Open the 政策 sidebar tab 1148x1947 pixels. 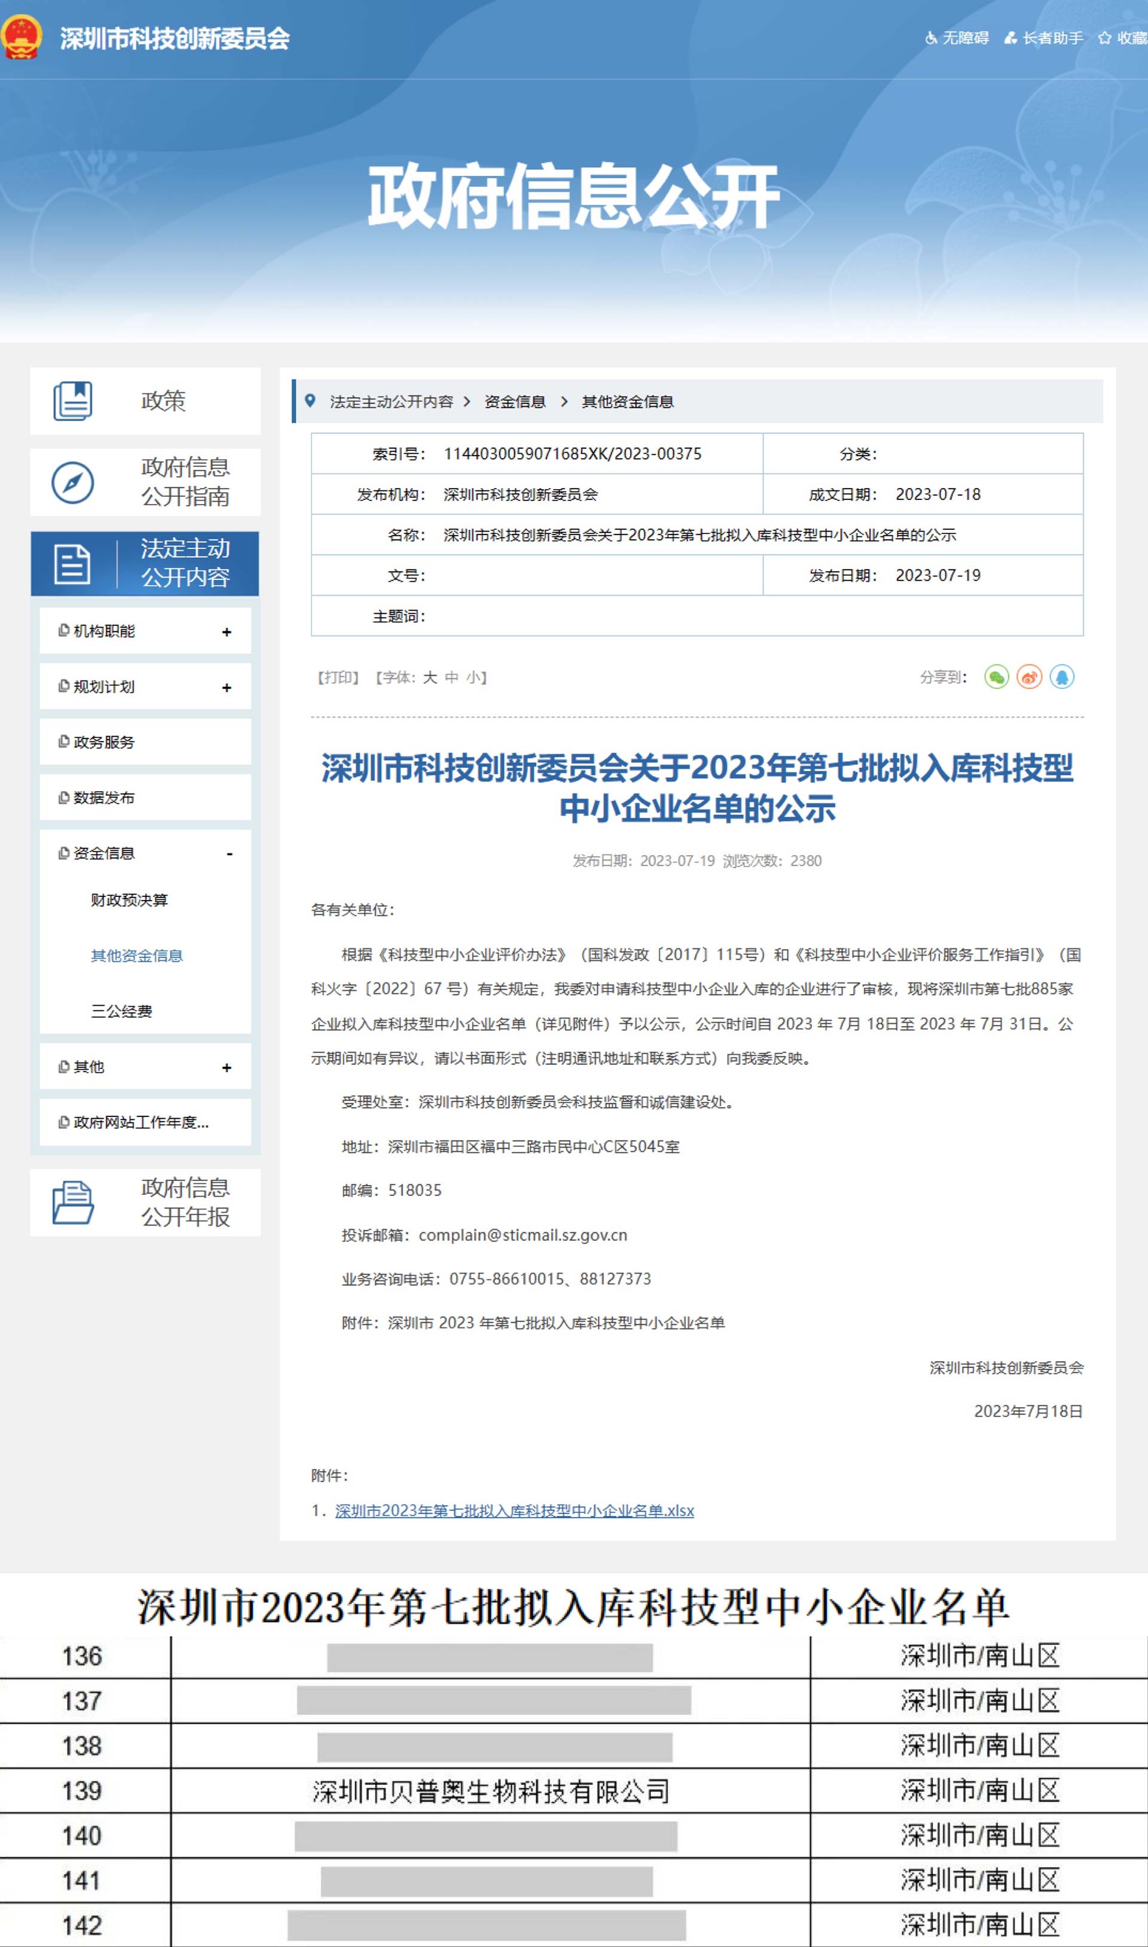pos(145,401)
